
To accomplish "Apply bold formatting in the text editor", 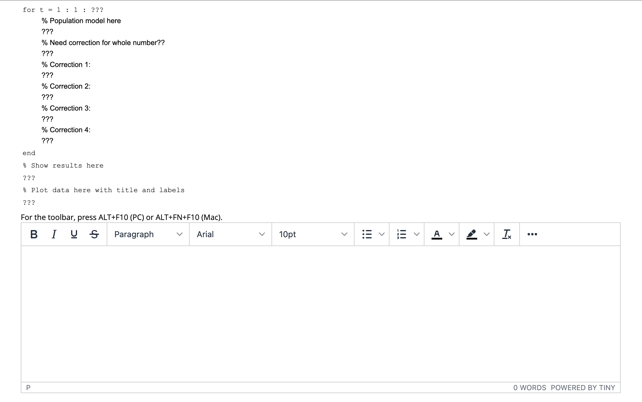I will pos(34,234).
